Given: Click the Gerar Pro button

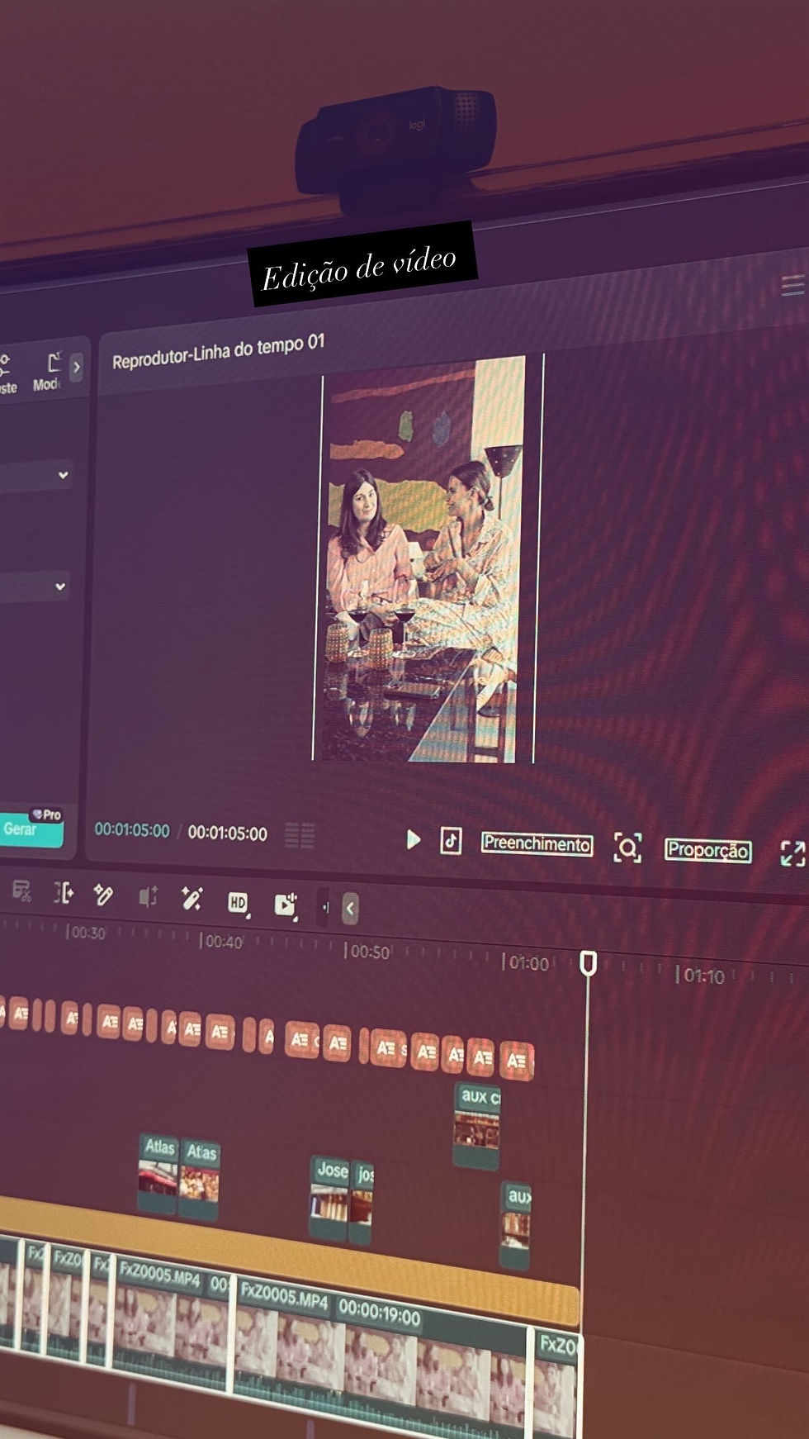Looking at the screenshot, I should tap(31, 828).
